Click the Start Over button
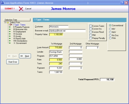 (13, 62)
